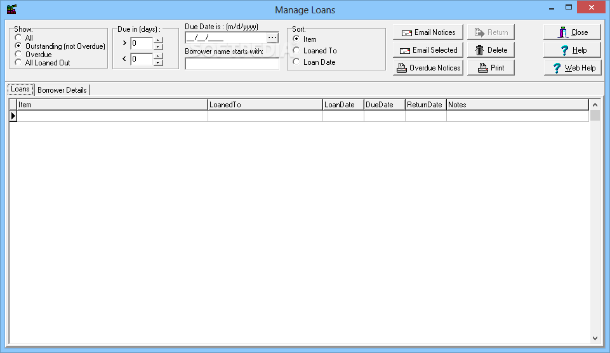Click the LoanDate column header

[343, 105]
